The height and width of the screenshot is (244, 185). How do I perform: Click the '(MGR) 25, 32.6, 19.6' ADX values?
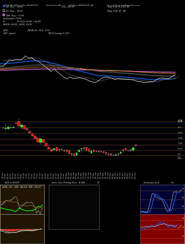pos(38,30)
